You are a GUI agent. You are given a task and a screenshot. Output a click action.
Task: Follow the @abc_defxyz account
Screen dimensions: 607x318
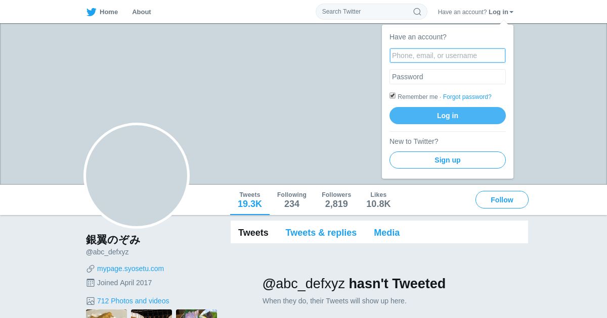(x=501, y=200)
